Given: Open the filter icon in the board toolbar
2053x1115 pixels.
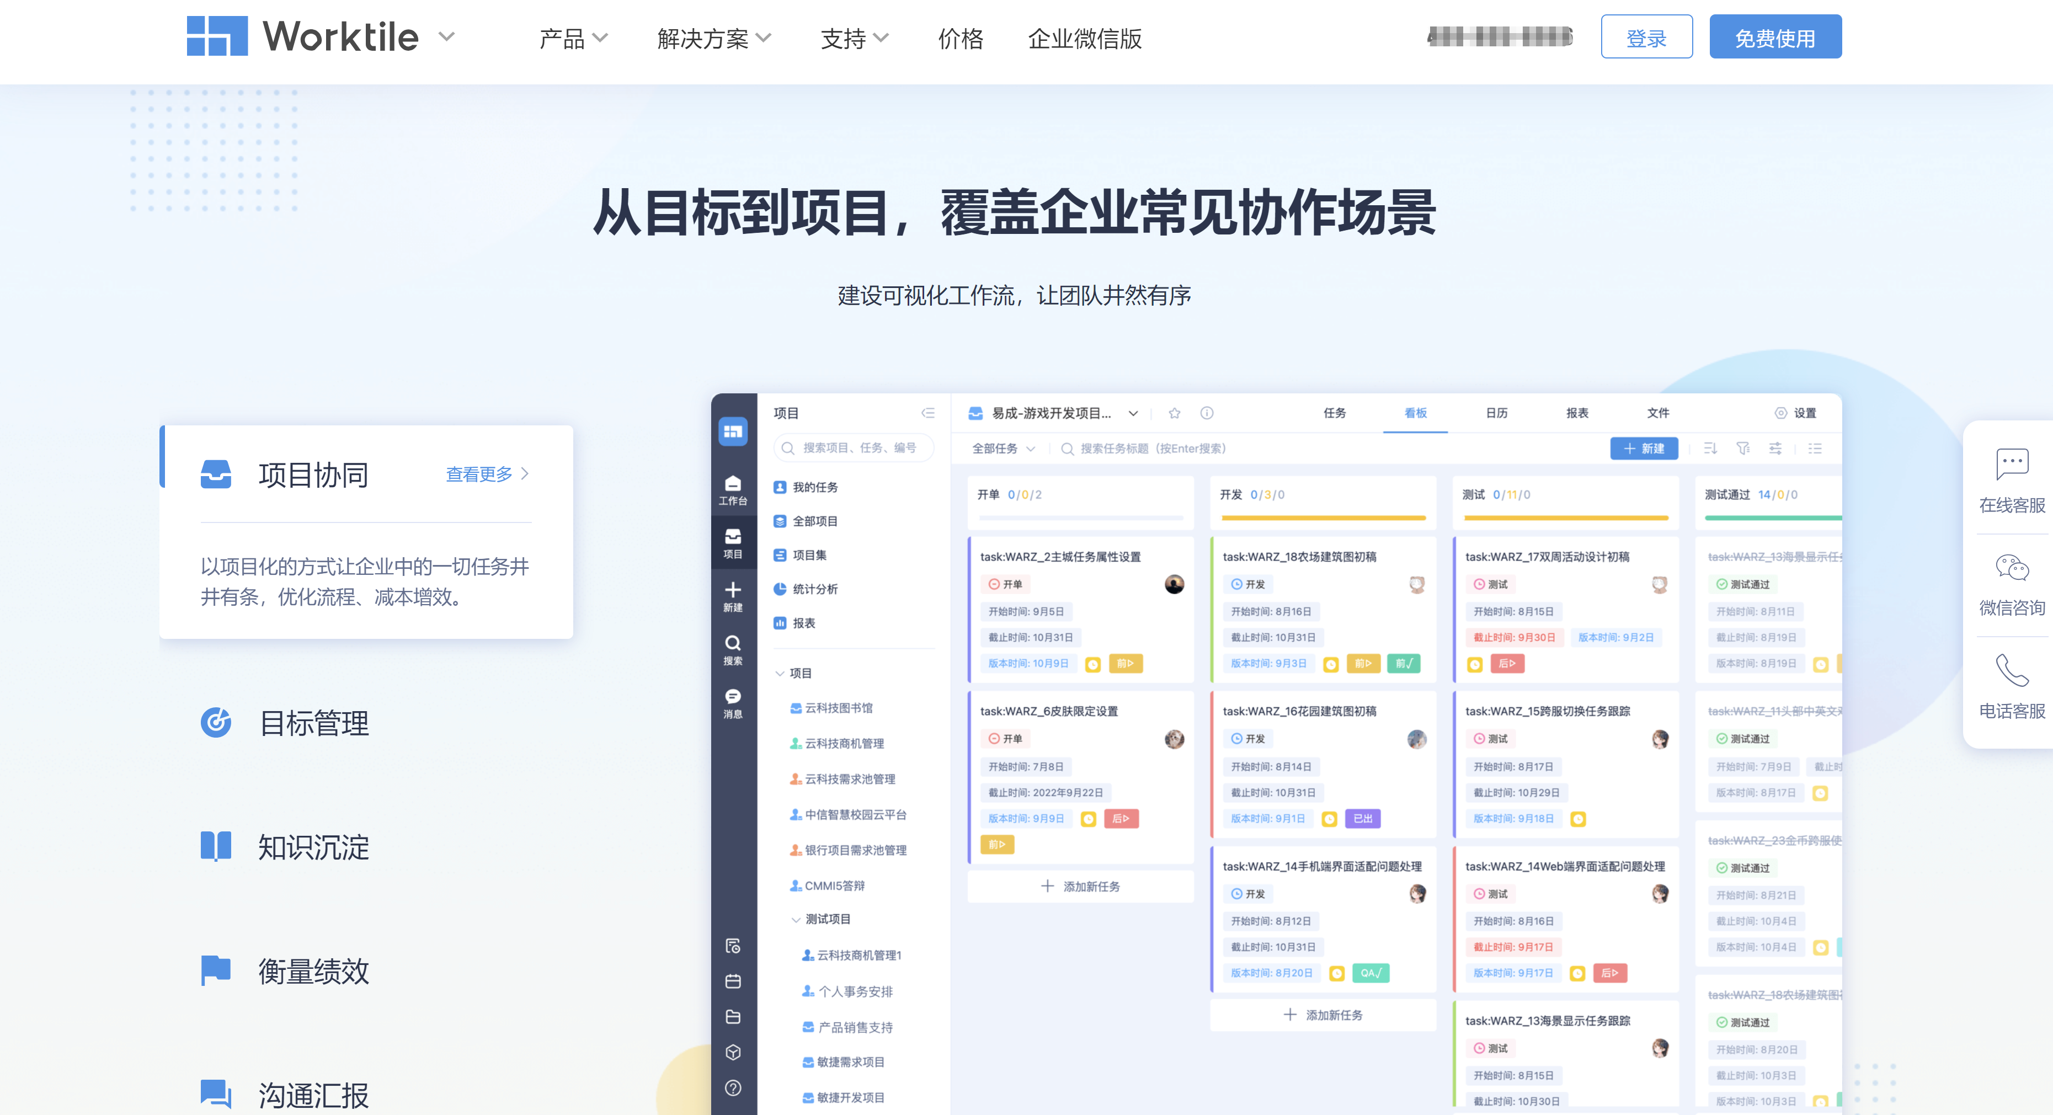Looking at the screenshot, I should click(x=1743, y=448).
